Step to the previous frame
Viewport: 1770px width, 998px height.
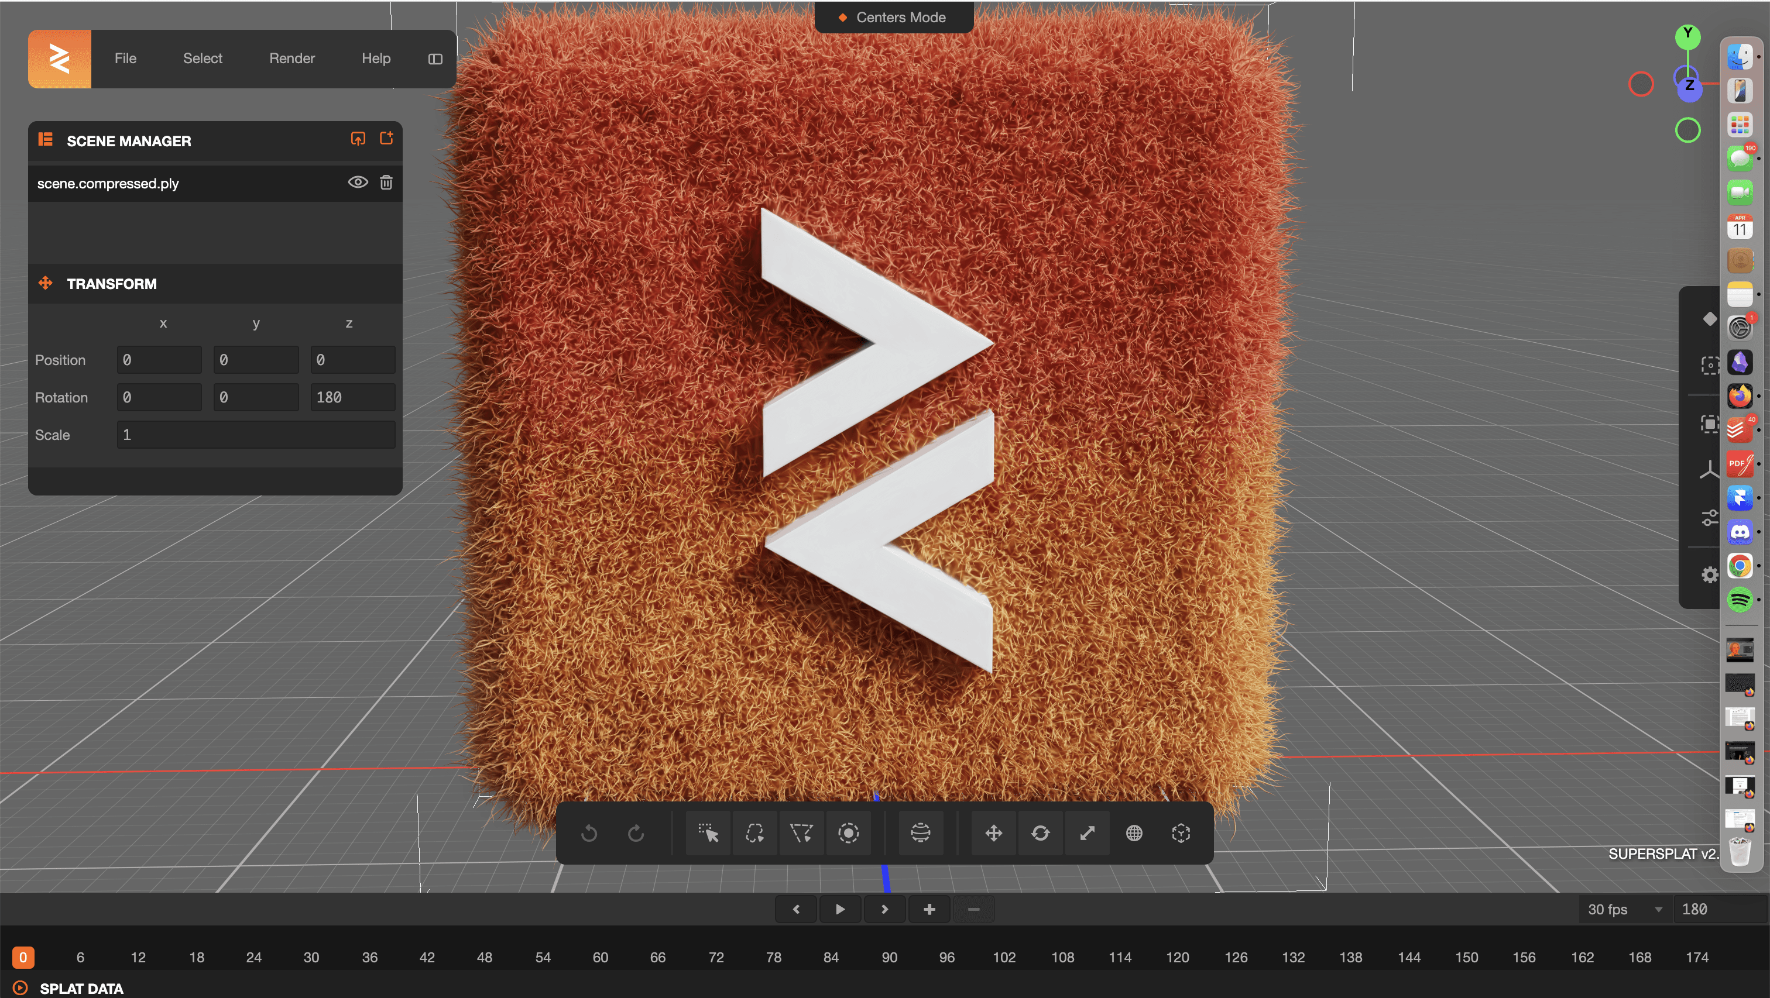pos(795,910)
